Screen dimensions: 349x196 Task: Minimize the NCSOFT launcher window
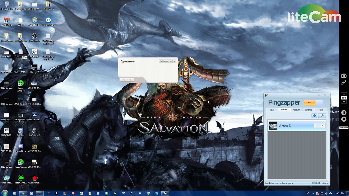pyautogui.click(x=171, y=61)
